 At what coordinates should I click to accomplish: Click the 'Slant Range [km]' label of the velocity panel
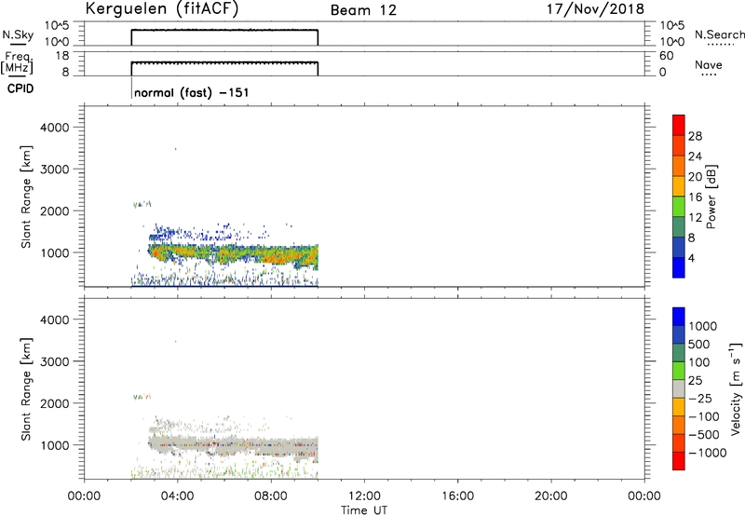click(x=26, y=389)
